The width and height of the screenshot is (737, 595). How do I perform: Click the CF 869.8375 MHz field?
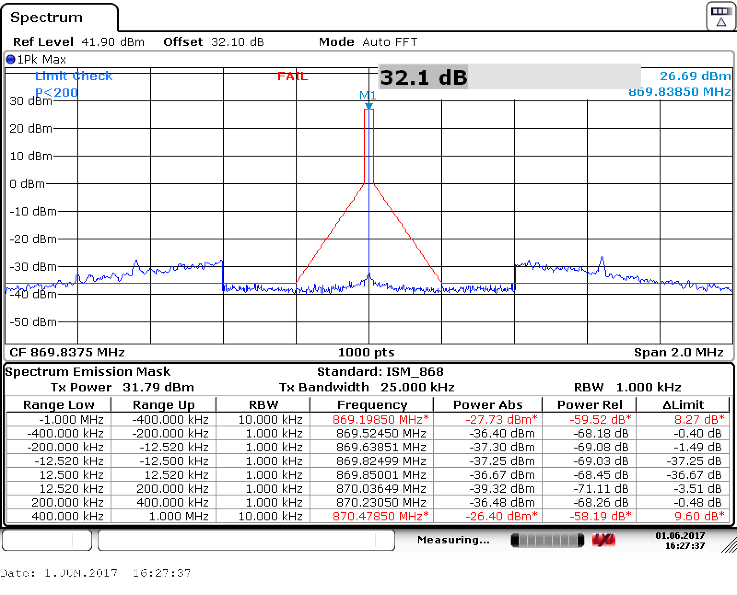[67, 352]
